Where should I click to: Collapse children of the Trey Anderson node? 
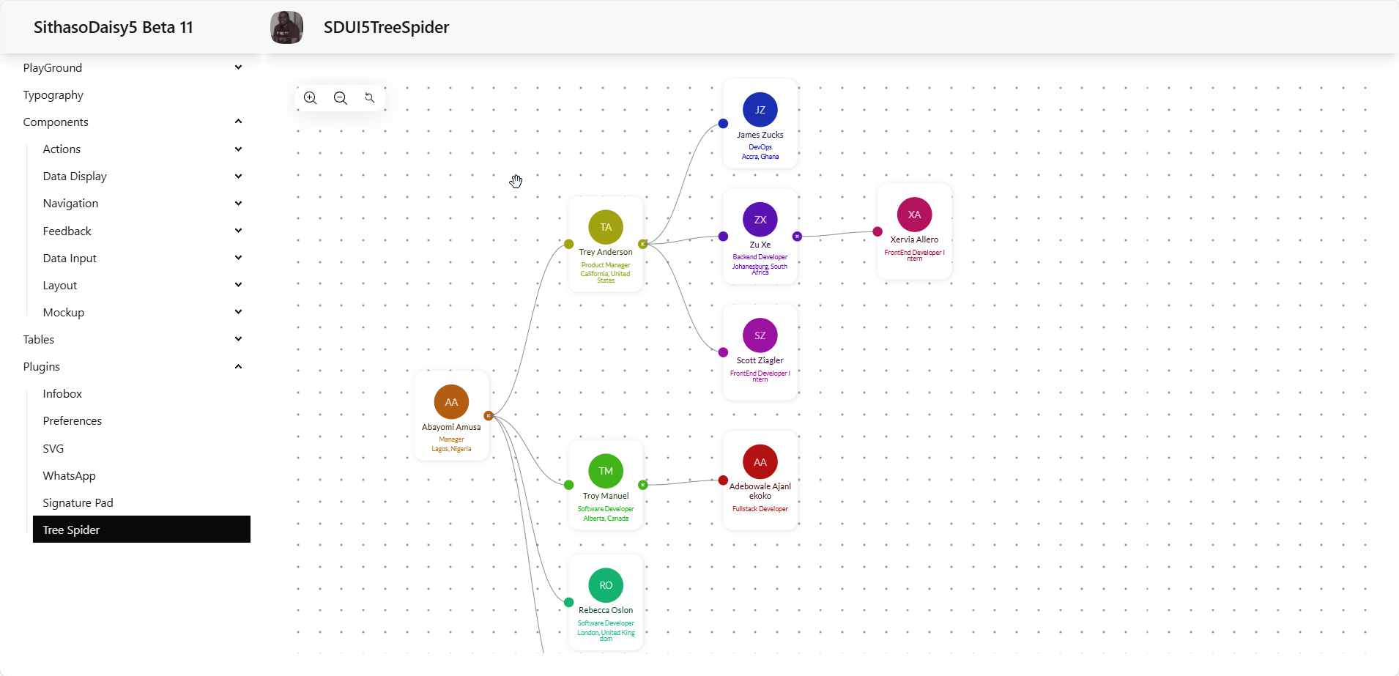click(x=642, y=244)
